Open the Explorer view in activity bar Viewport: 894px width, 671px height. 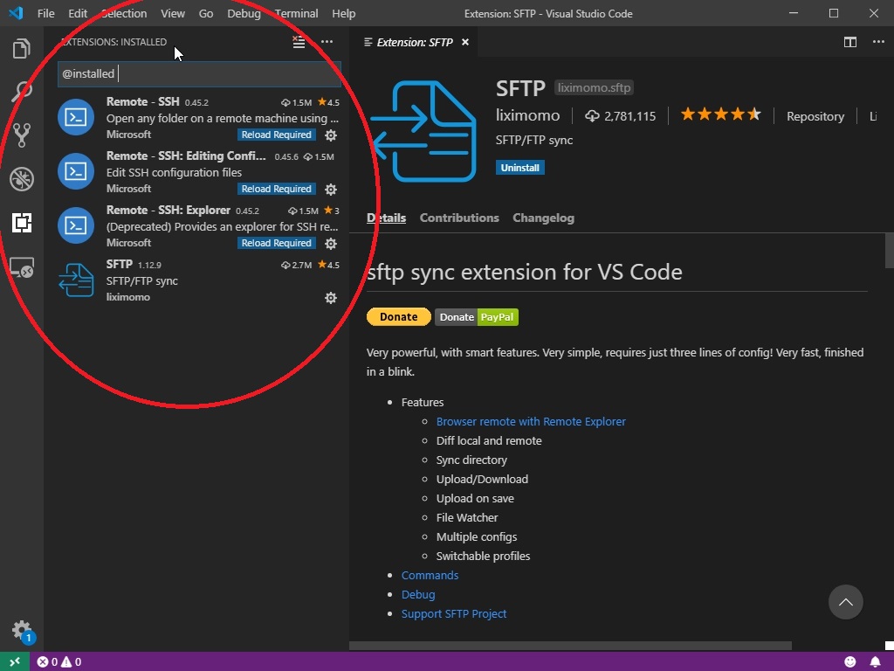pyautogui.click(x=22, y=49)
